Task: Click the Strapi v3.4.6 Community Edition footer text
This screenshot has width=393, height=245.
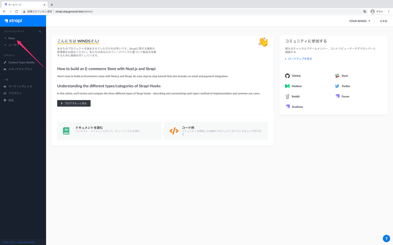Action: coord(19,242)
